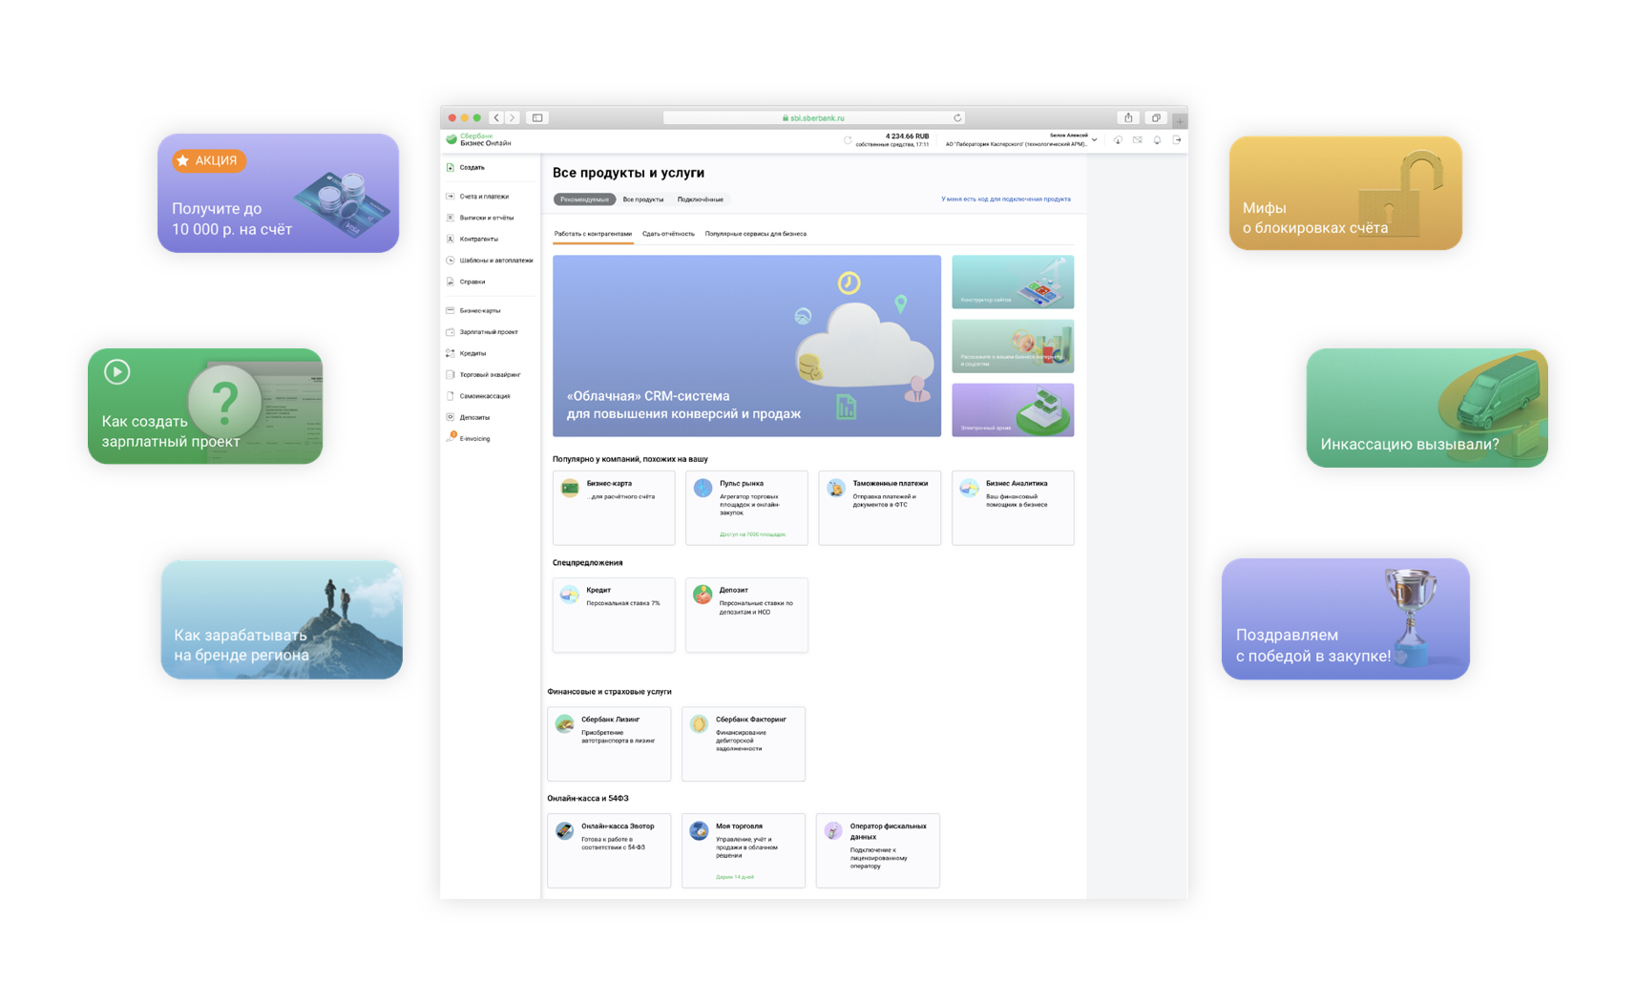The height and width of the screenshot is (1004, 1636).
Task: Select the Все продукты filter pill
Action: (x=643, y=199)
